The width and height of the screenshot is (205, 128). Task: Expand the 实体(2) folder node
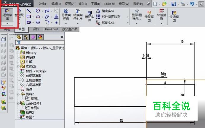point(18,67)
